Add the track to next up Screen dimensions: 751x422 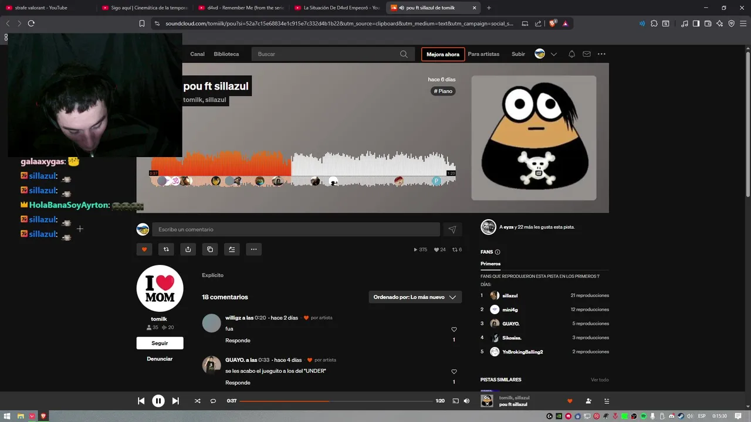232,249
